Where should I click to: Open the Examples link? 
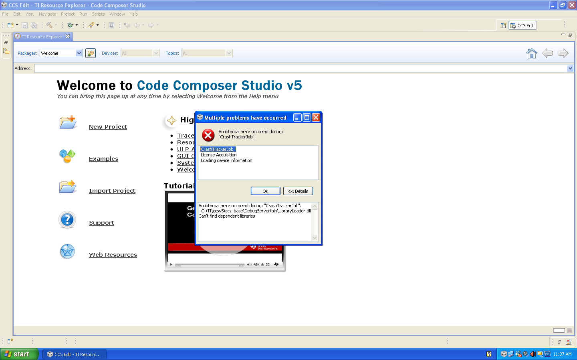[x=103, y=159]
